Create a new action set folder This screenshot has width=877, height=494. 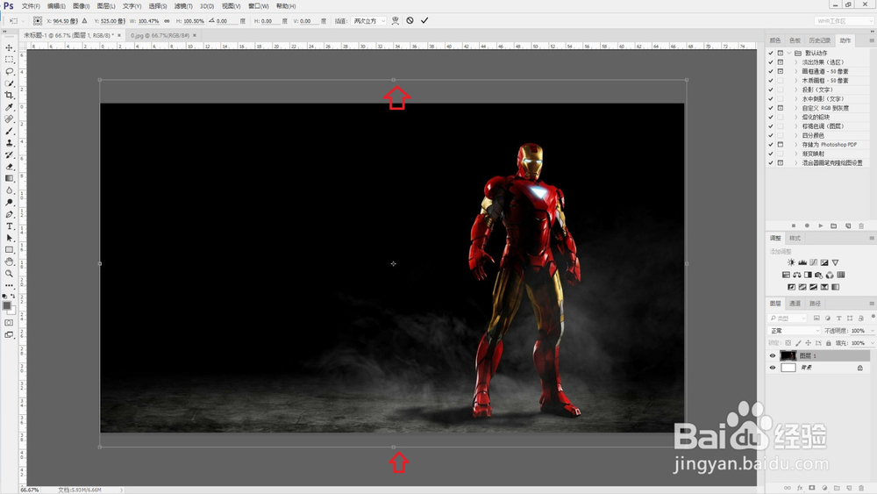pos(834,226)
